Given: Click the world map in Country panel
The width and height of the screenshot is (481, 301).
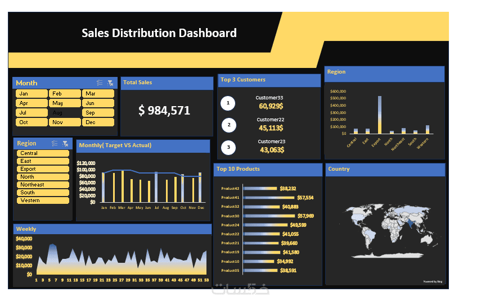Looking at the screenshot, I should [392, 231].
